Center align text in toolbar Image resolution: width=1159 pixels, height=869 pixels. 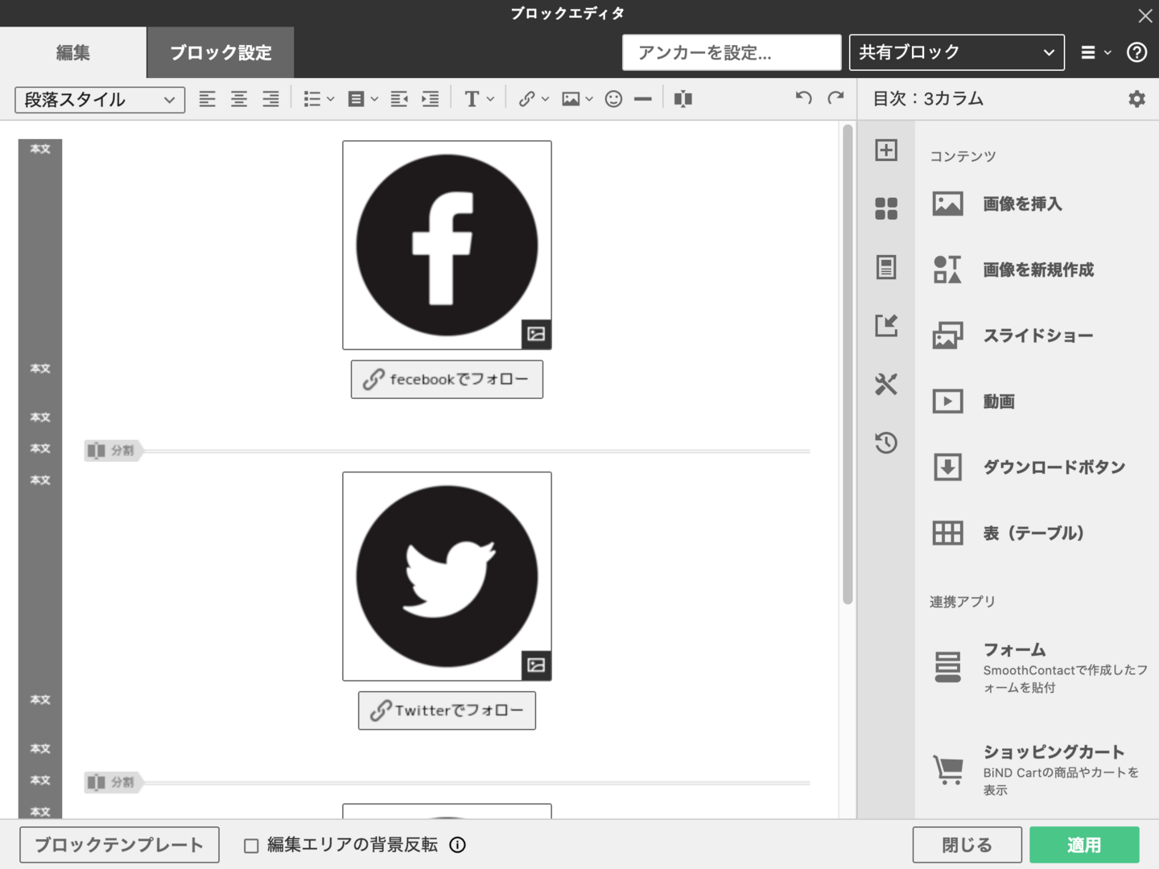[x=239, y=99]
